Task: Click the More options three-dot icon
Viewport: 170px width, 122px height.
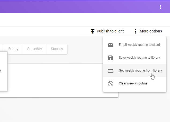Action: tap(135, 31)
